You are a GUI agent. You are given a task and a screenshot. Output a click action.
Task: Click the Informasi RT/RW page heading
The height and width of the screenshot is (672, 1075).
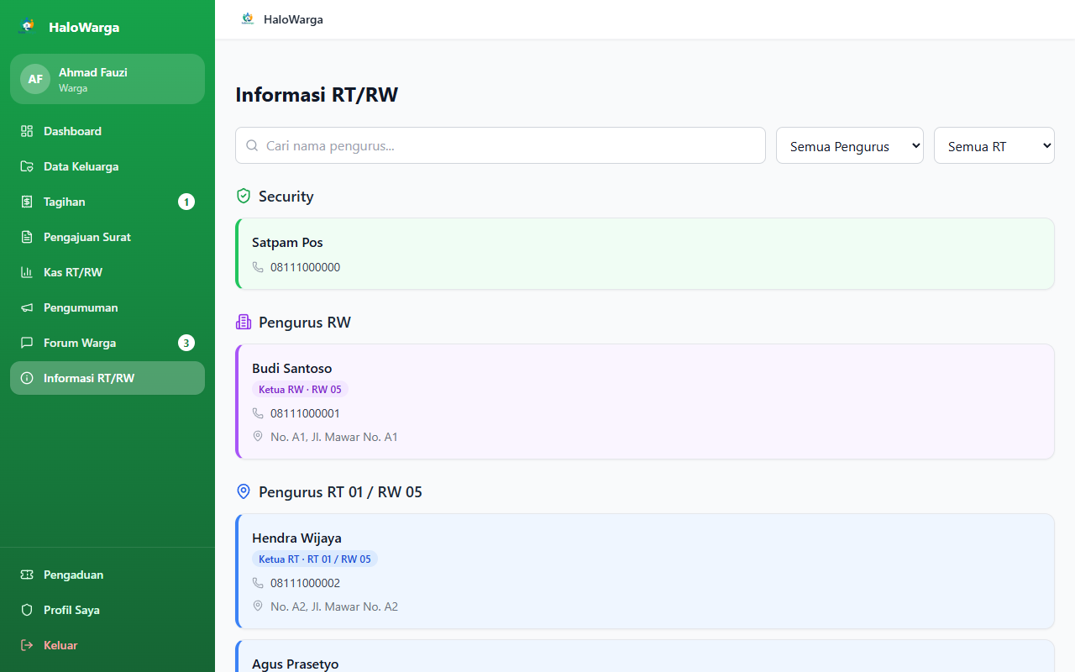point(317,95)
